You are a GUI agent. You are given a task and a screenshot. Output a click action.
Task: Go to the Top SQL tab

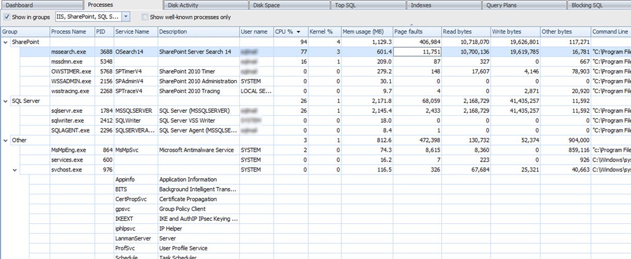(368, 5)
